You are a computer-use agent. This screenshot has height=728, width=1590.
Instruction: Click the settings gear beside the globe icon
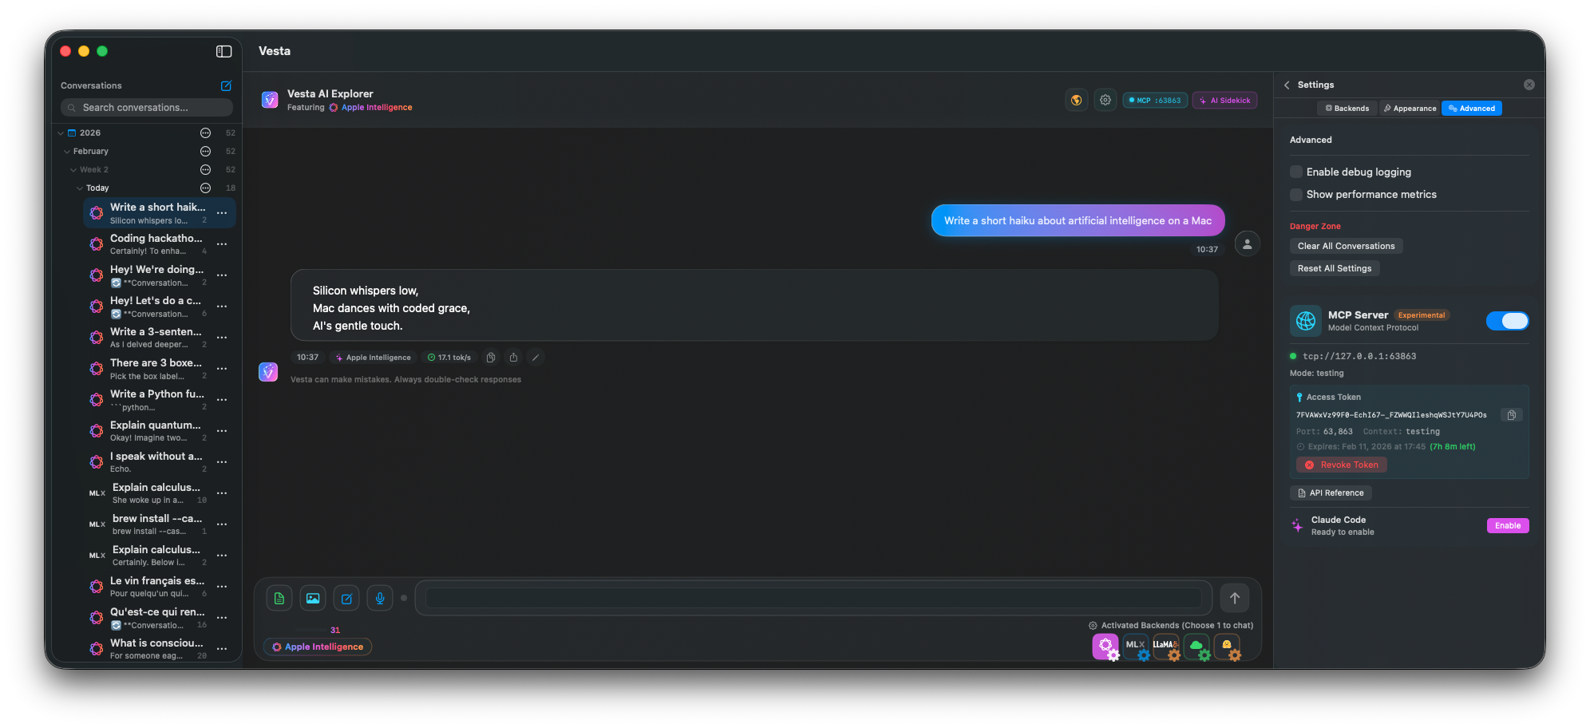point(1105,100)
